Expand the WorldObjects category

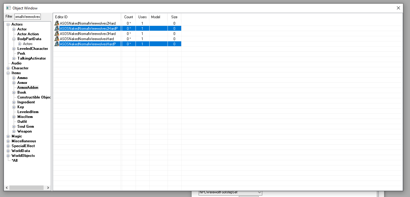[x=8, y=156]
